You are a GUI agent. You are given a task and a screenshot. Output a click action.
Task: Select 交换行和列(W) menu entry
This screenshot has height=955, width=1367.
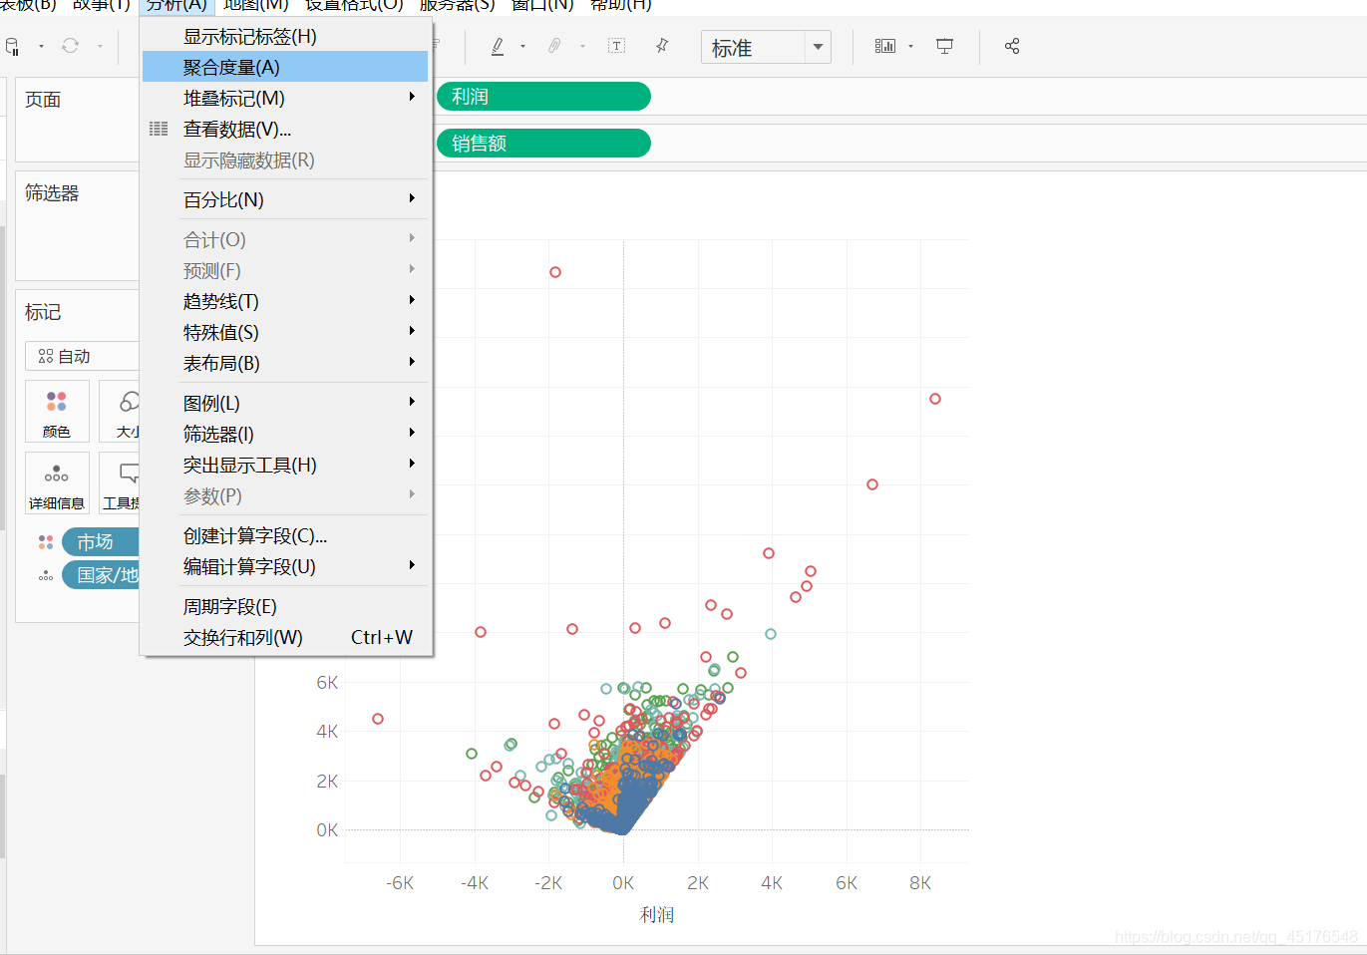[285, 637]
